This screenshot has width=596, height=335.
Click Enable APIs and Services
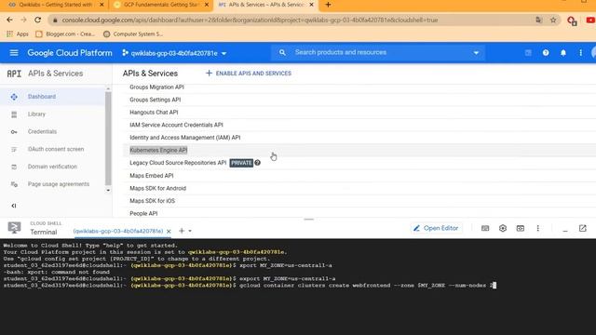[249, 74]
